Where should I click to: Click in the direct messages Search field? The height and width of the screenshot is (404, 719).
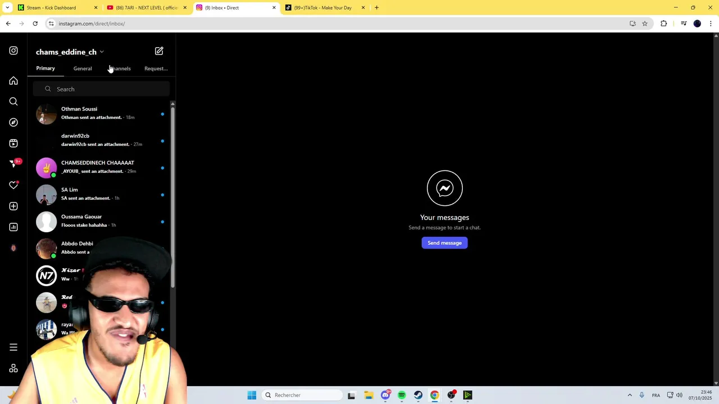click(x=101, y=89)
